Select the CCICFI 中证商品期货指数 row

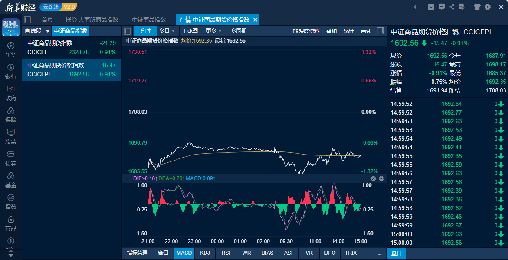point(72,48)
